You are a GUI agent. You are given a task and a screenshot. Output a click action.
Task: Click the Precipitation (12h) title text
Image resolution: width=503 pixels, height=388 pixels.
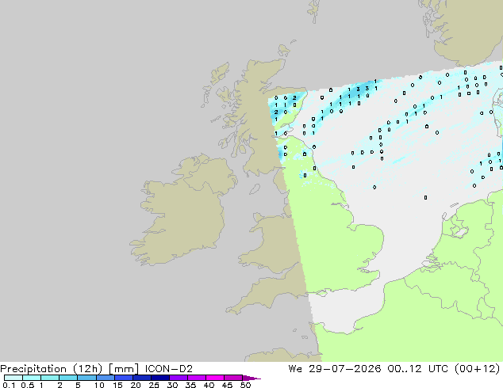click(x=52, y=369)
